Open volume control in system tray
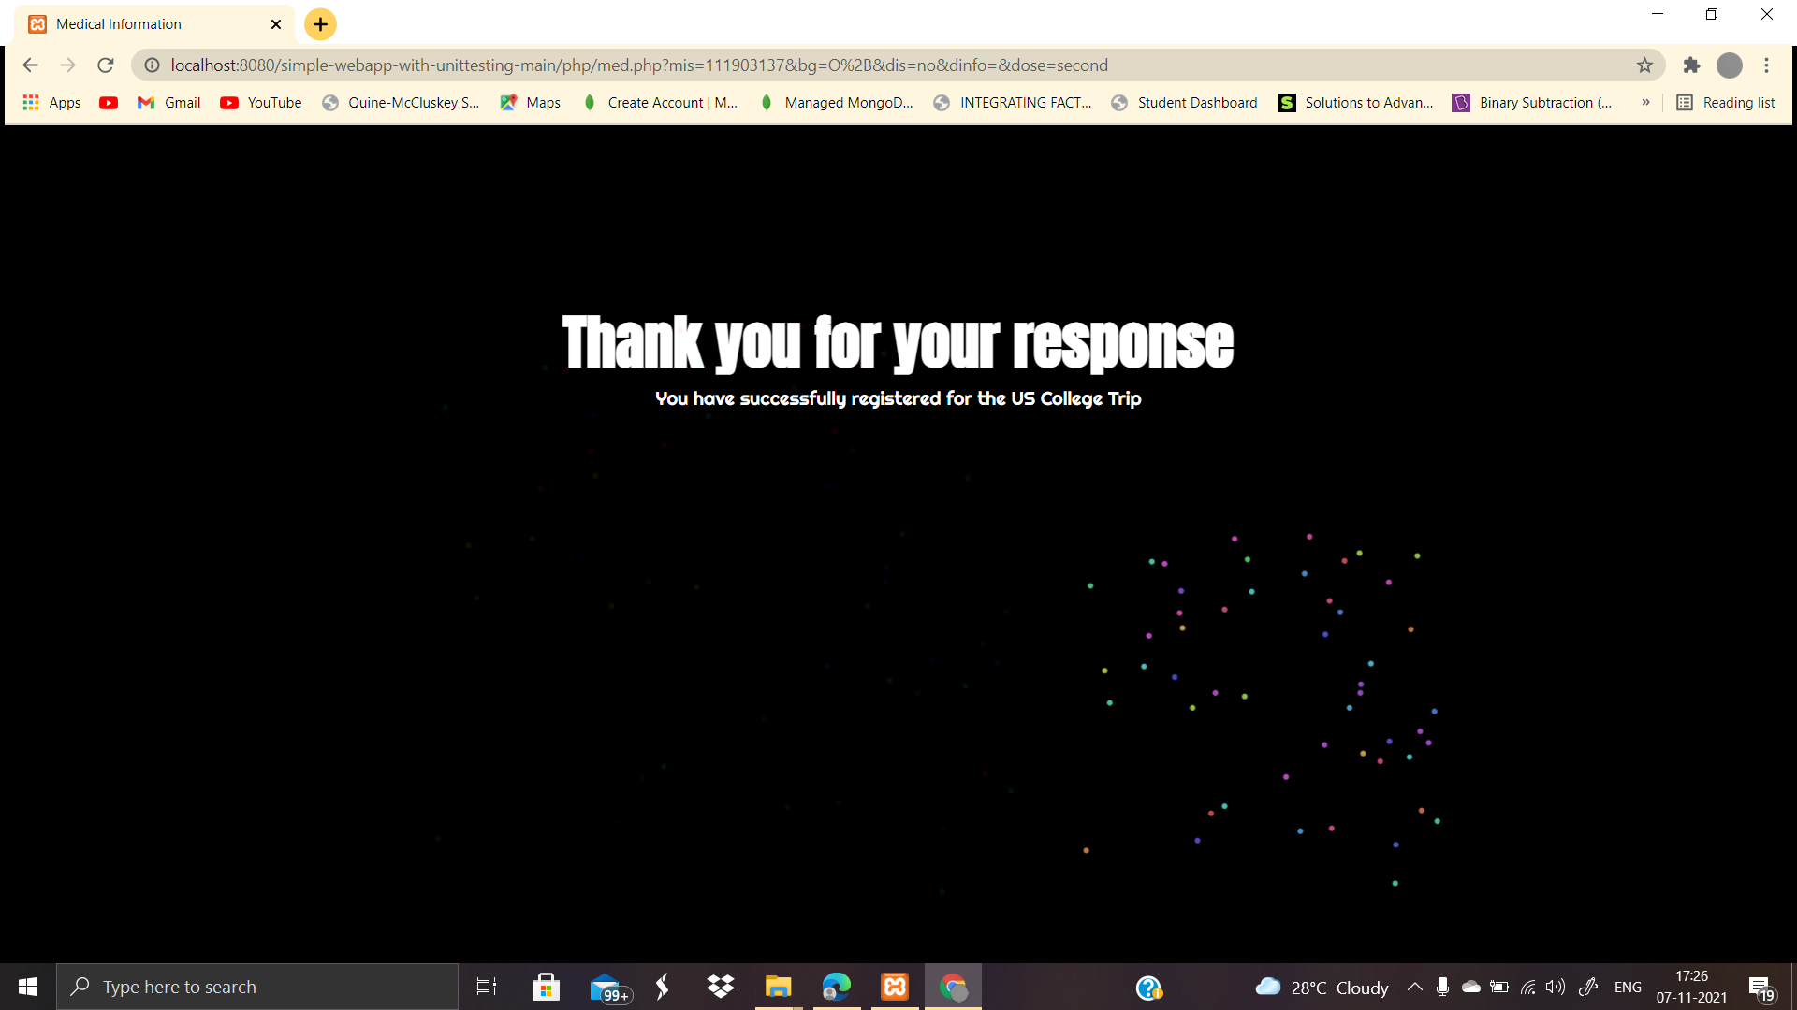This screenshot has height=1010, width=1797. (x=1555, y=987)
